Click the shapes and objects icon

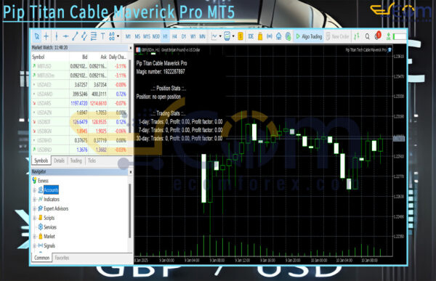112,36
